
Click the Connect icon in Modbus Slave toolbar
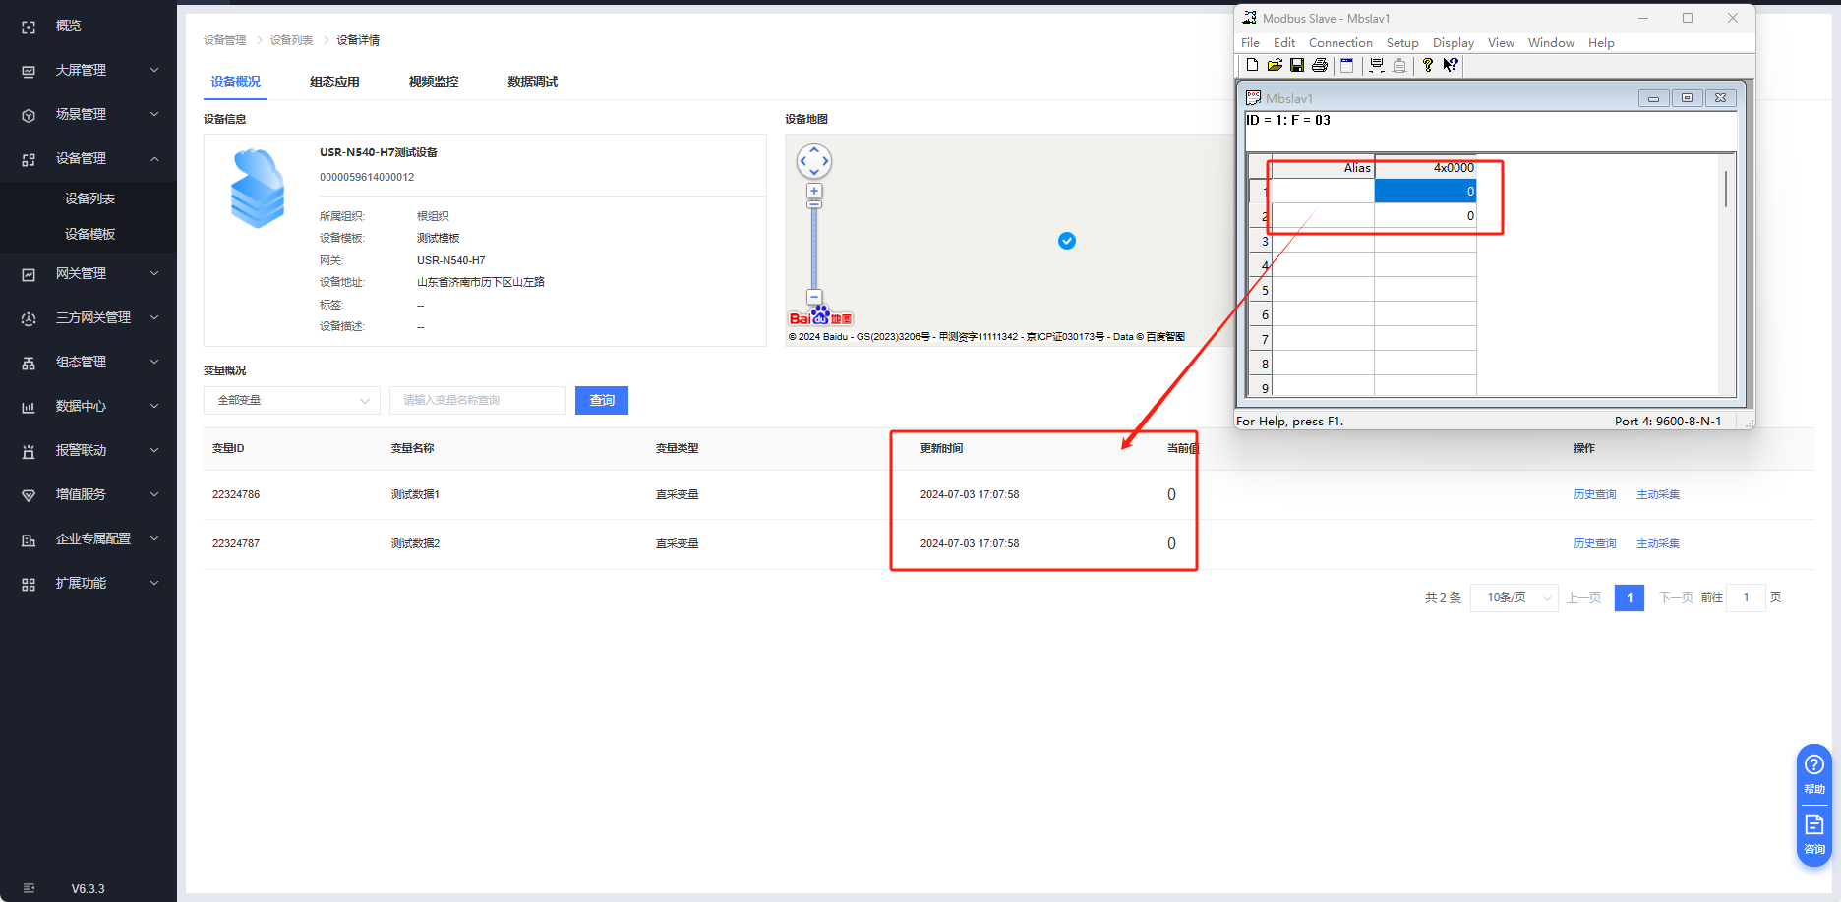[1377, 65]
